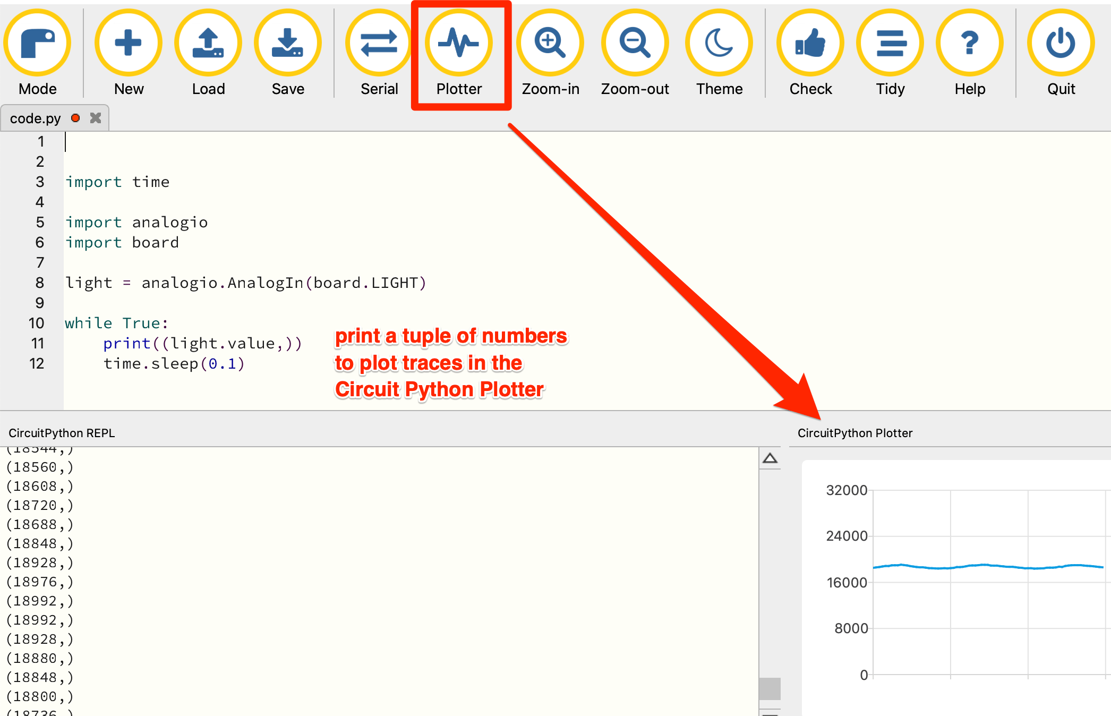Close the code.py tab
Viewport: 1111px width, 716px height.
[96, 118]
